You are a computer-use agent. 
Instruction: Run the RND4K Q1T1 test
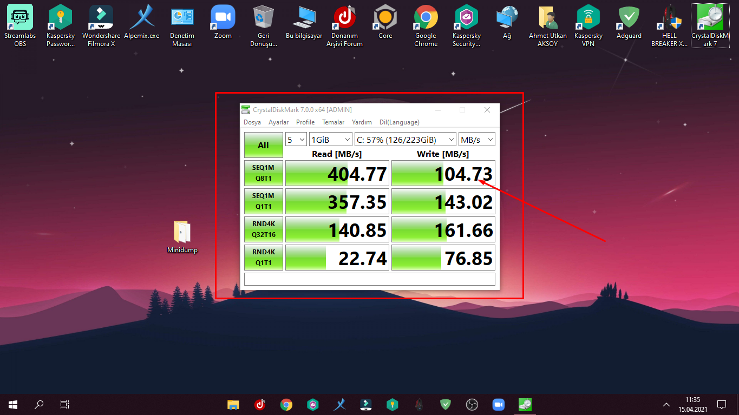click(264, 258)
